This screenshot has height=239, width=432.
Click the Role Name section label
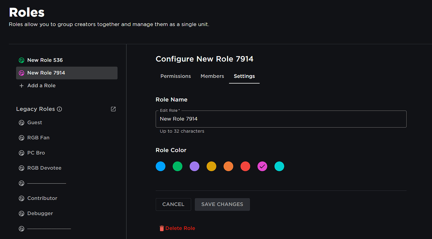172,100
